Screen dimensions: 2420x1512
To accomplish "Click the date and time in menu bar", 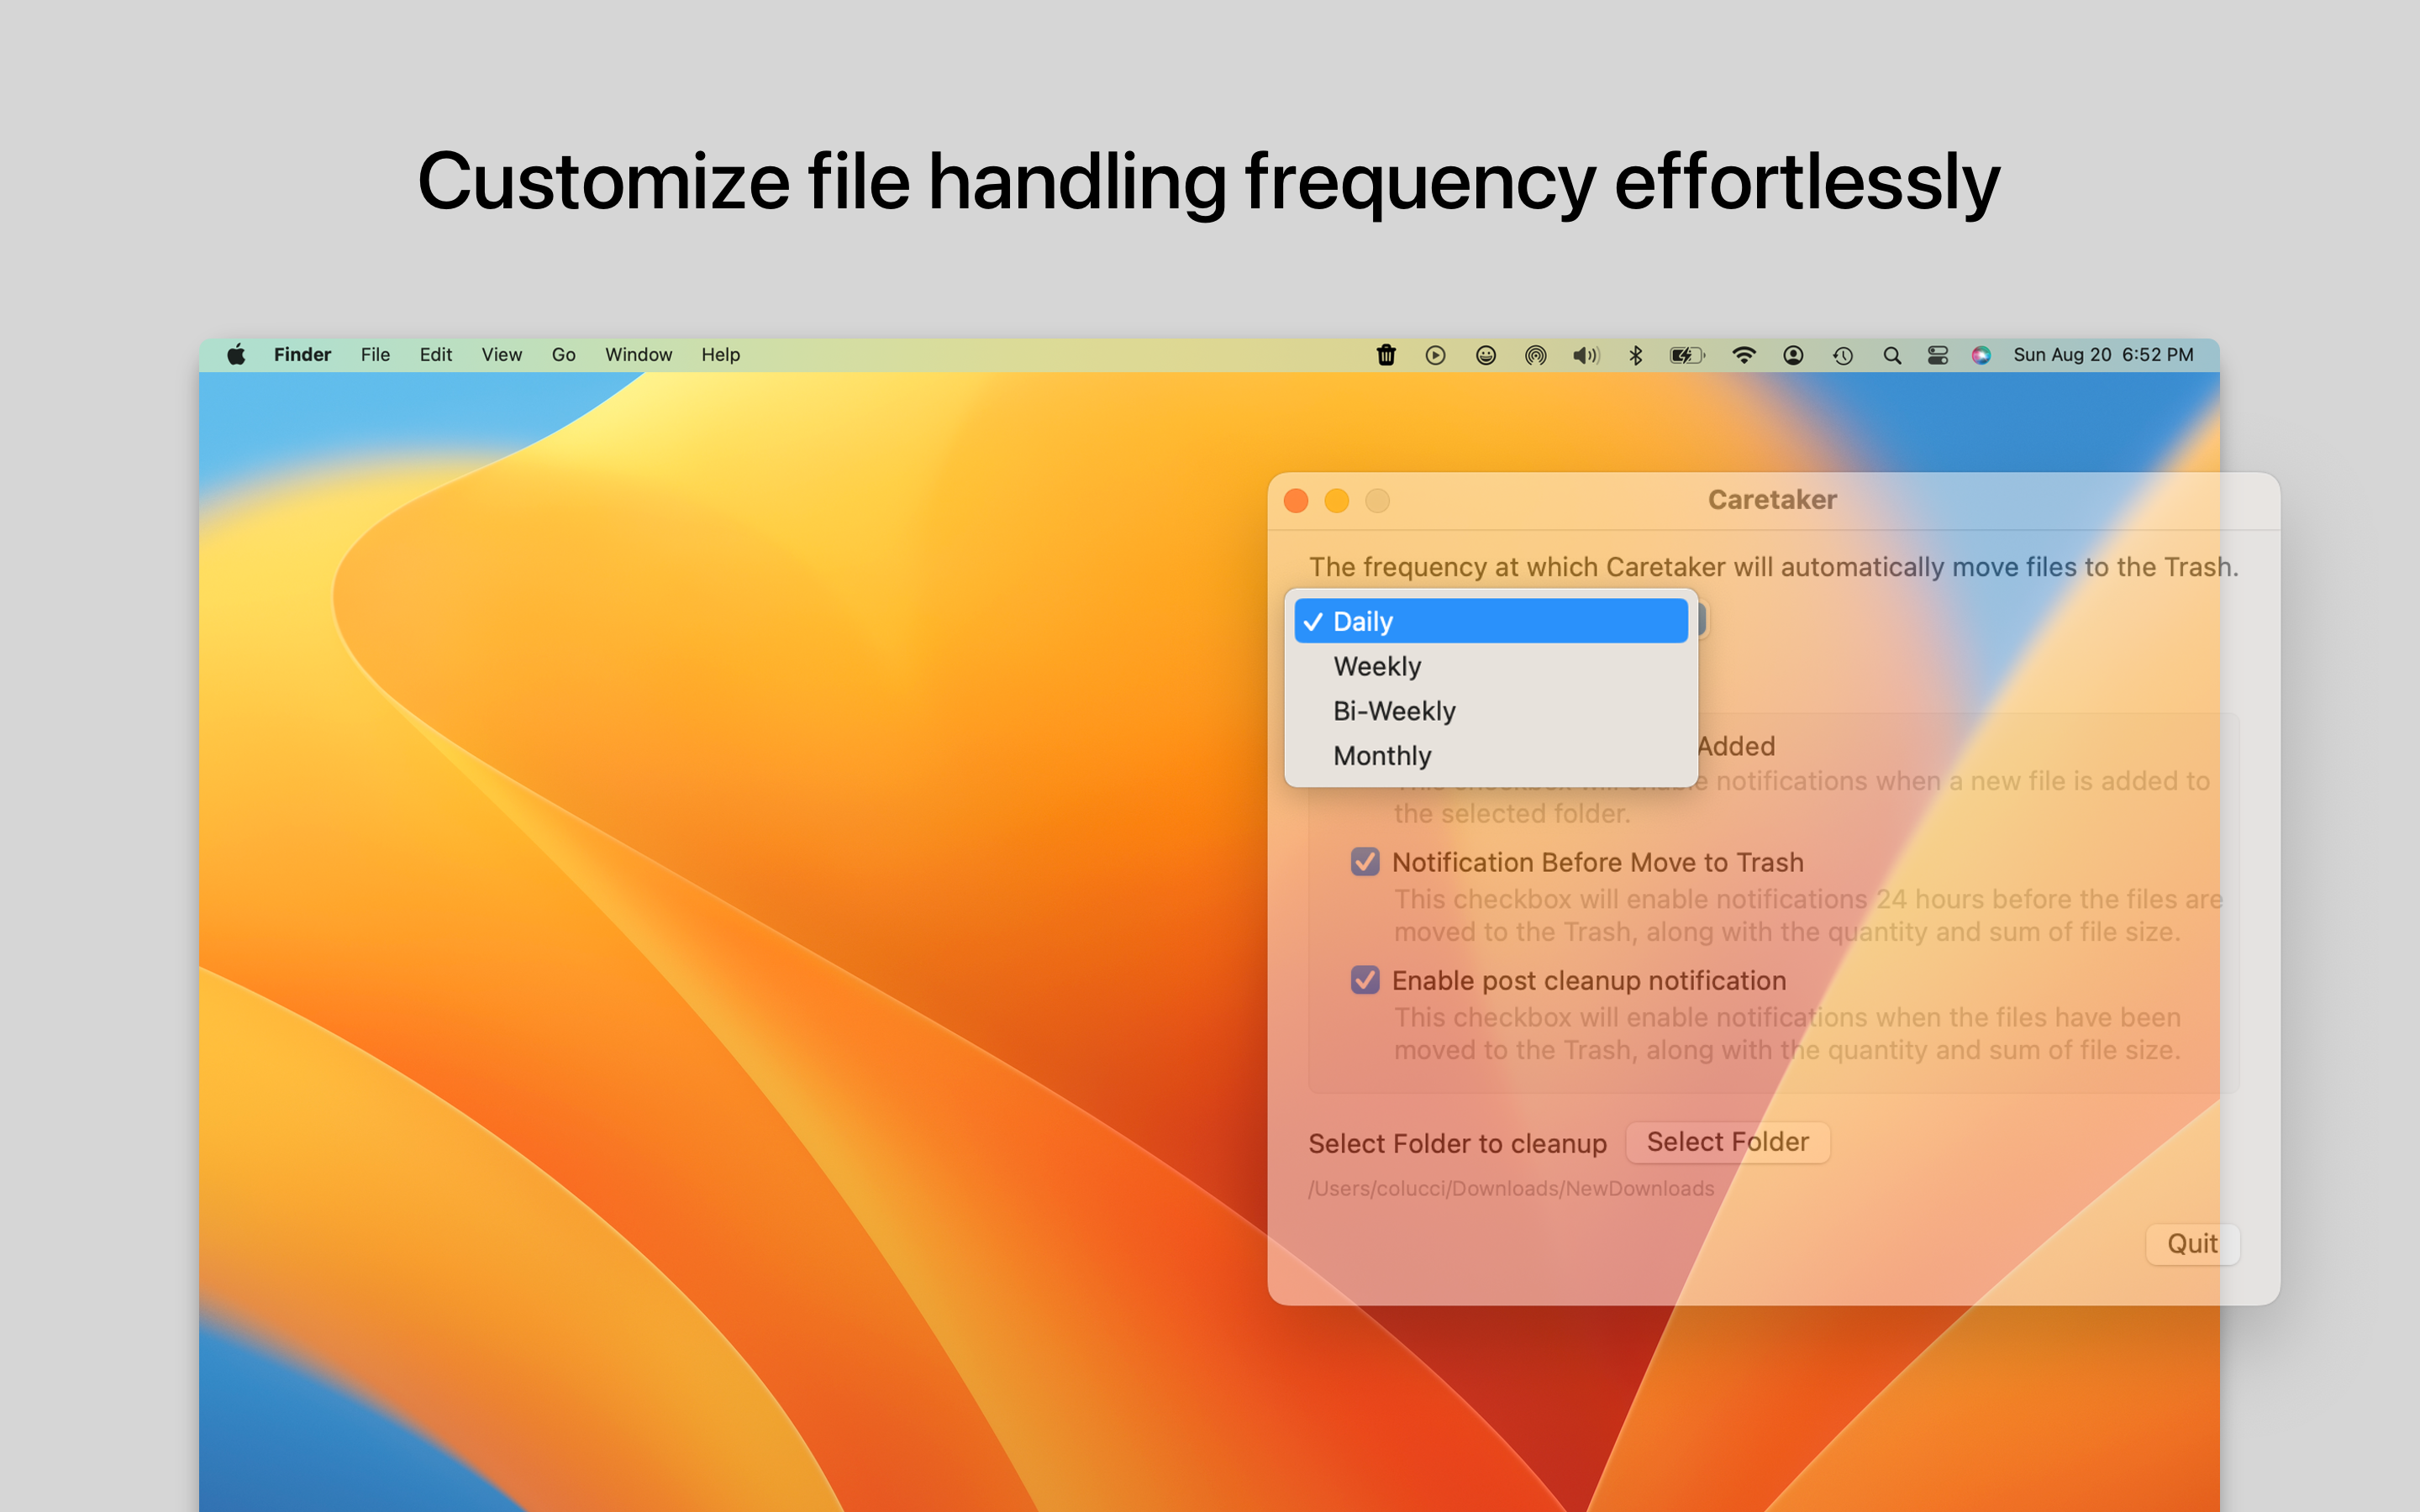I will 2103,355.
